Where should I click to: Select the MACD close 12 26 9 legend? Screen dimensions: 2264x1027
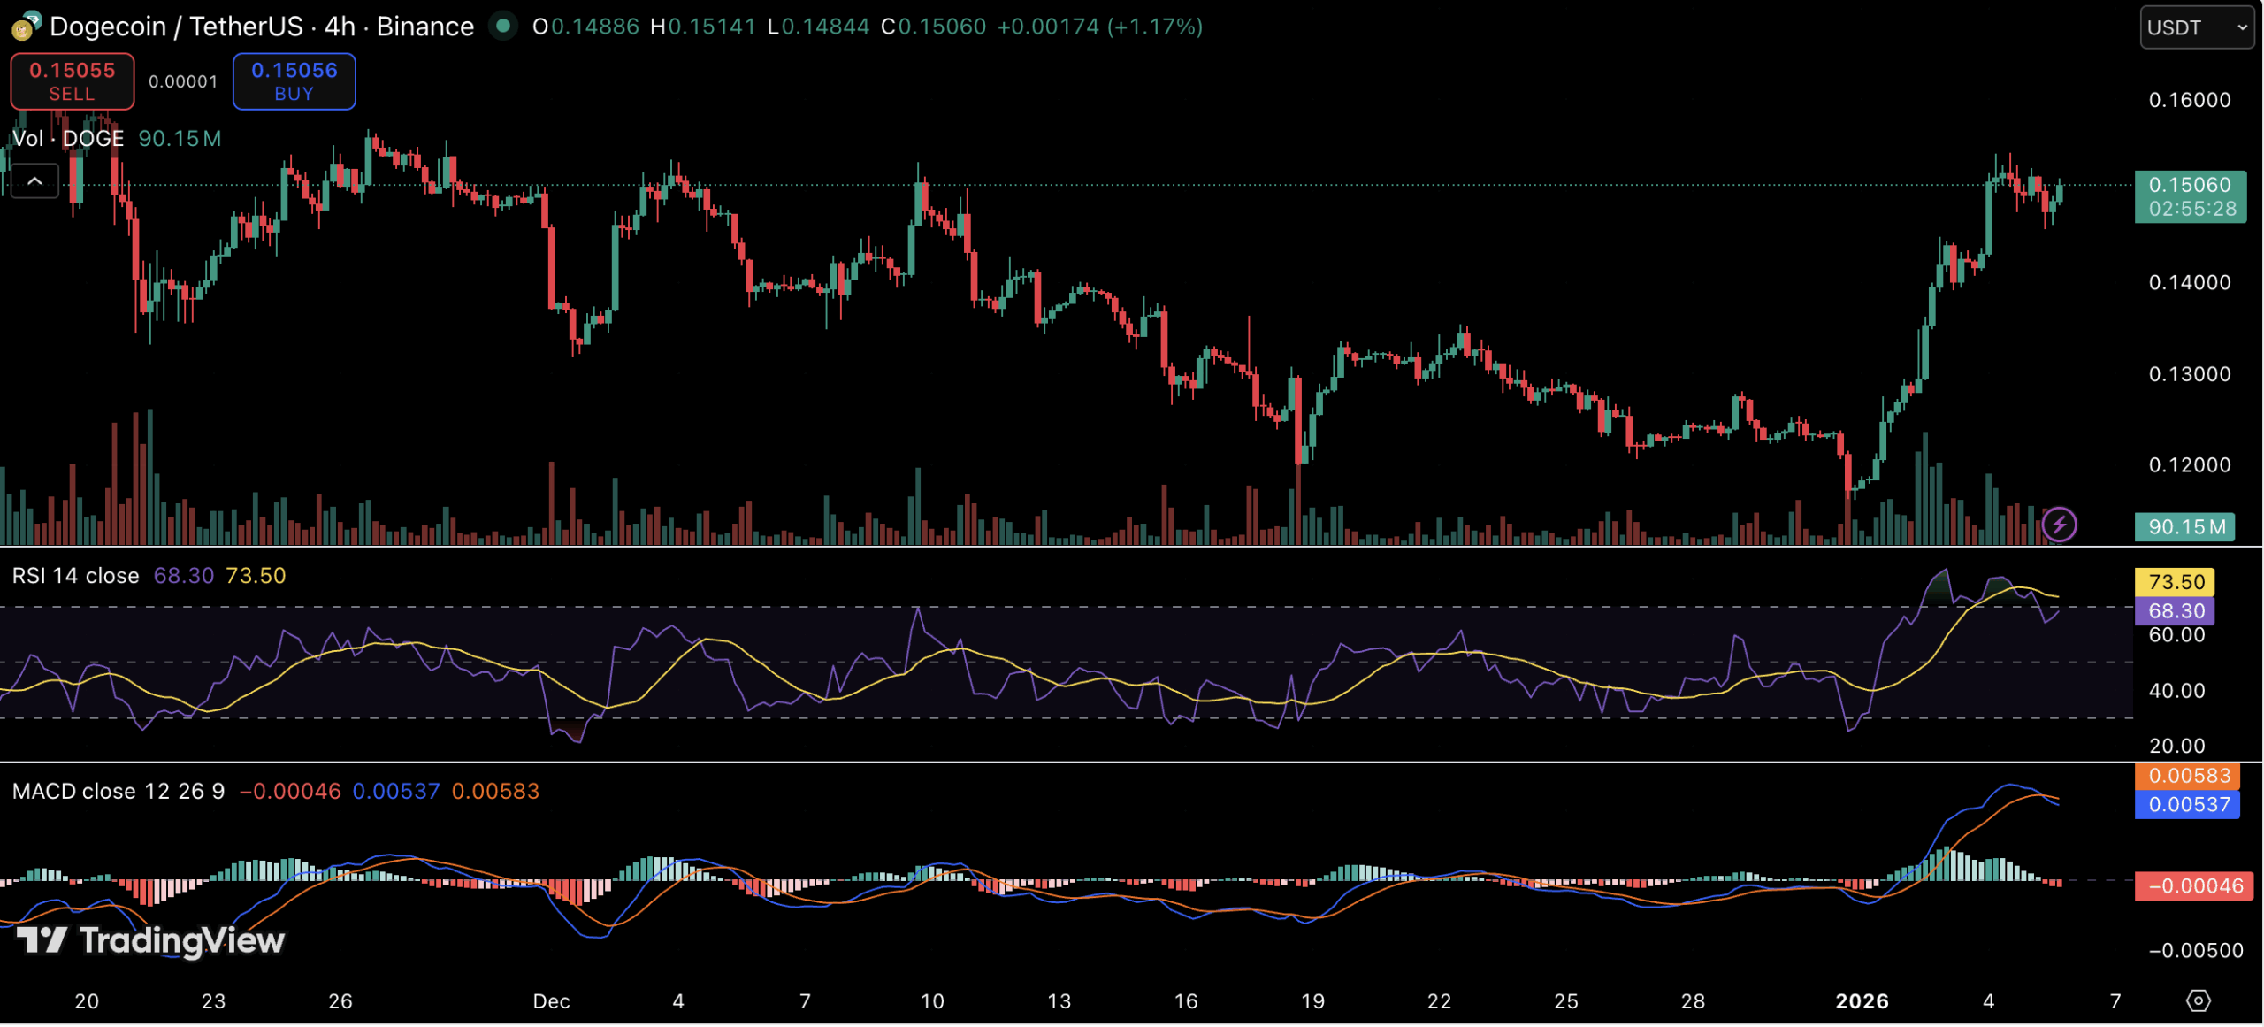[119, 791]
